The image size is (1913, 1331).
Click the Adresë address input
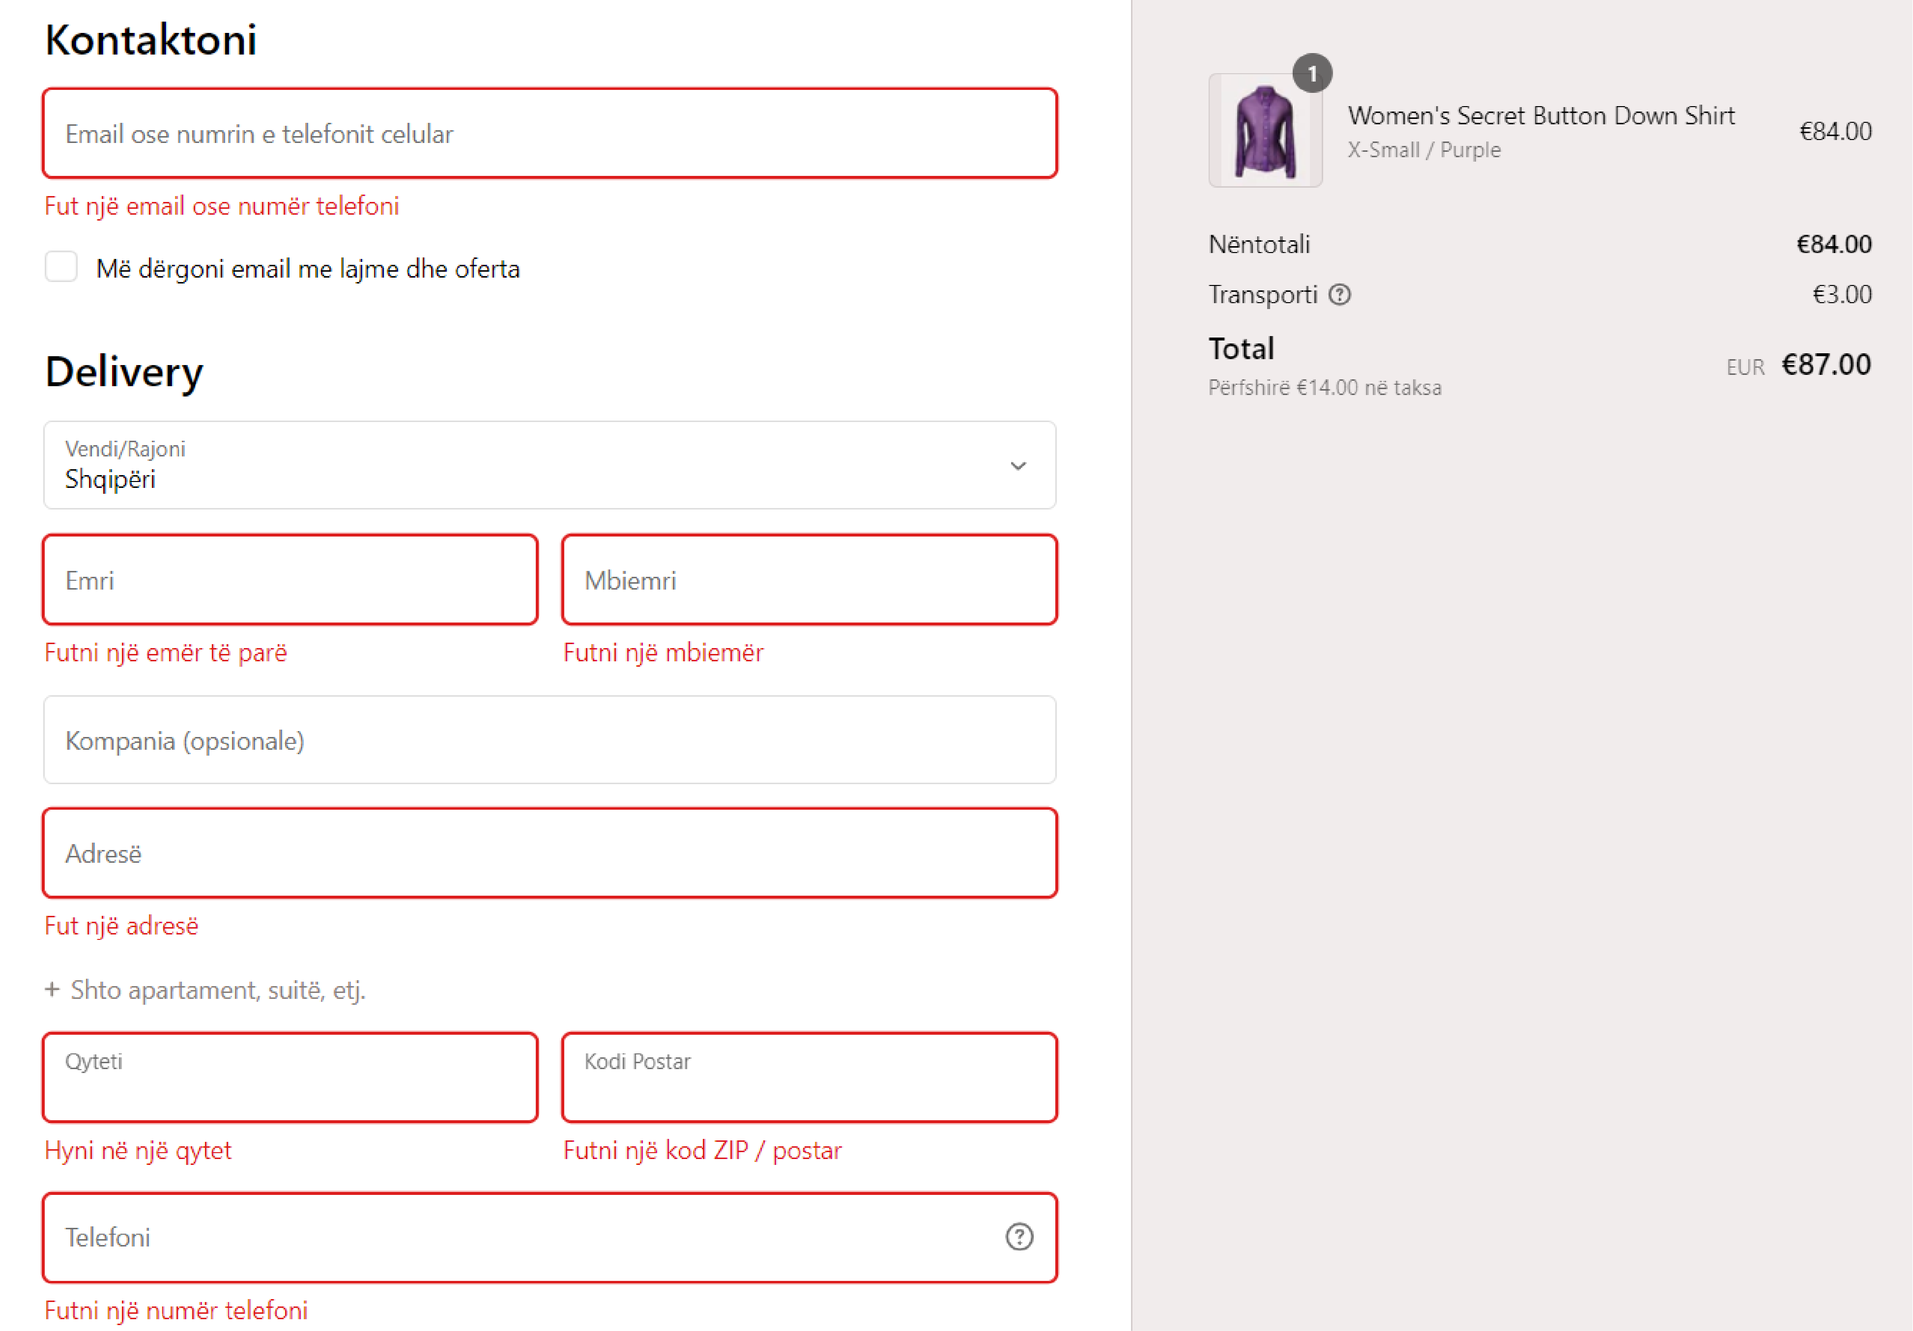click(x=550, y=853)
